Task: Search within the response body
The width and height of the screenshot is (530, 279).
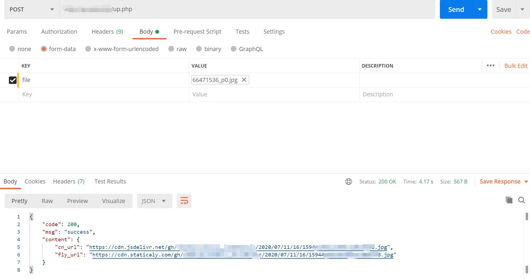Action: click(522, 200)
